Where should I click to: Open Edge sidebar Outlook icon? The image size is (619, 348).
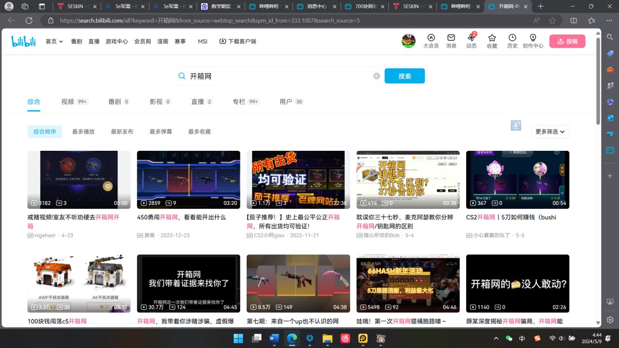pyautogui.click(x=610, y=117)
